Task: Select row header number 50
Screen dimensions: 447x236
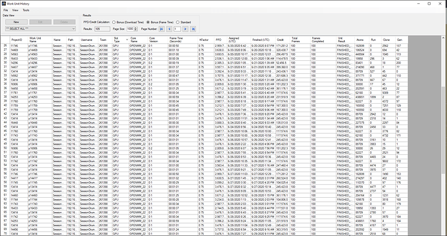Action: click(5, 148)
